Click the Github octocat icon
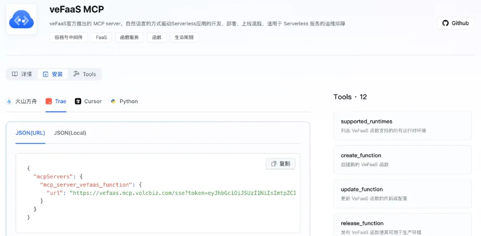 (445, 23)
